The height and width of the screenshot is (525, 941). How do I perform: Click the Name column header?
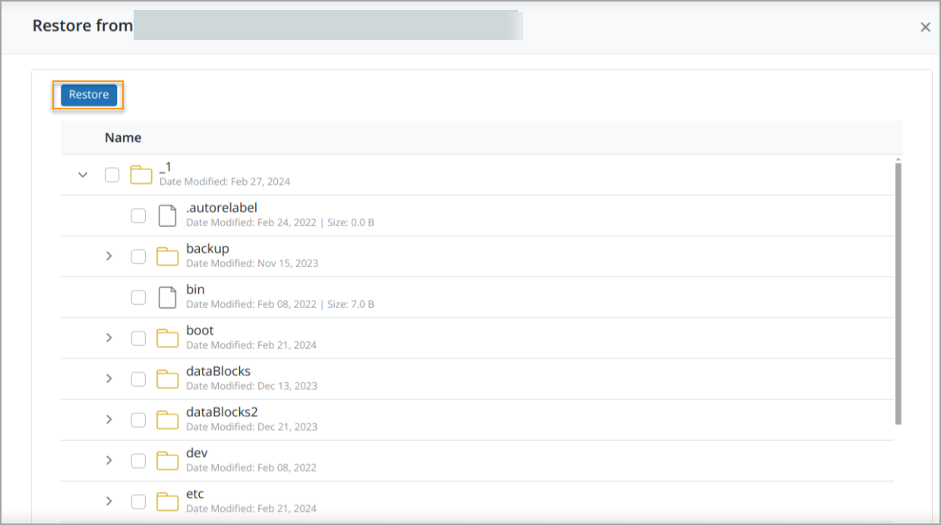tap(123, 137)
